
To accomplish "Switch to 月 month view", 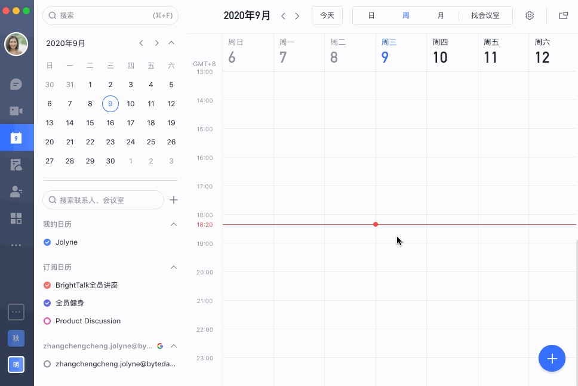I will pos(441,16).
